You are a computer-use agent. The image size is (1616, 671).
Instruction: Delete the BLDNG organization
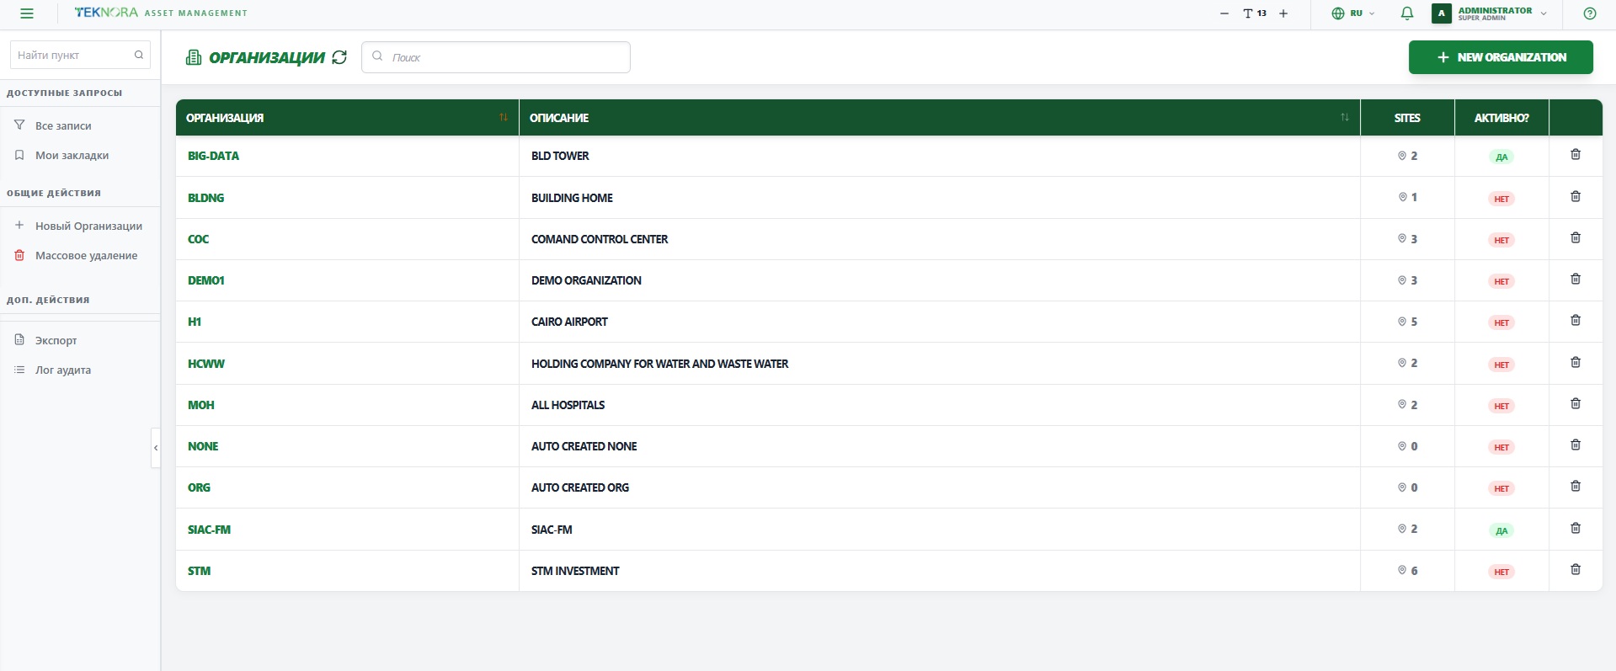pos(1576,196)
